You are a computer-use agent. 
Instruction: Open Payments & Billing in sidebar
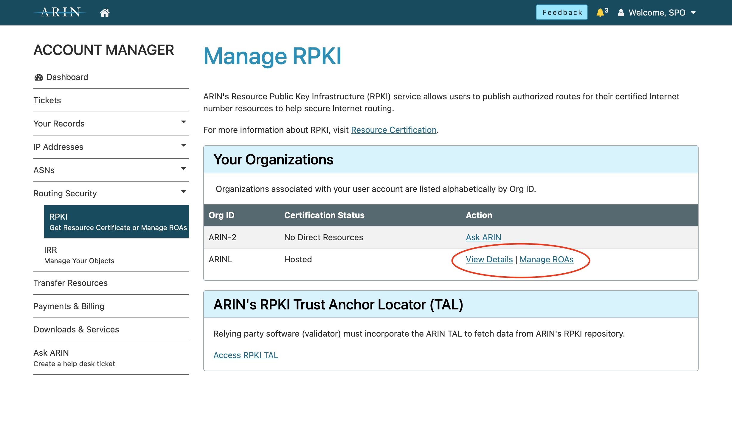coord(111,306)
